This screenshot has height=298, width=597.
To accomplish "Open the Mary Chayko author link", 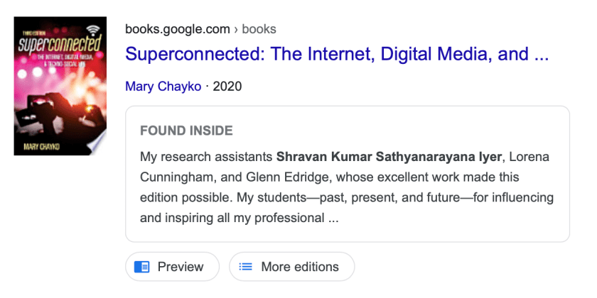I will click(163, 87).
